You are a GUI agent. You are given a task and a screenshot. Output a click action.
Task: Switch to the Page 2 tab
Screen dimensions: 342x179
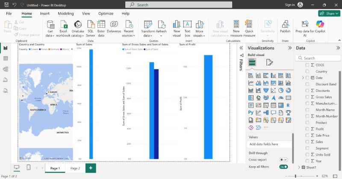(75, 168)
